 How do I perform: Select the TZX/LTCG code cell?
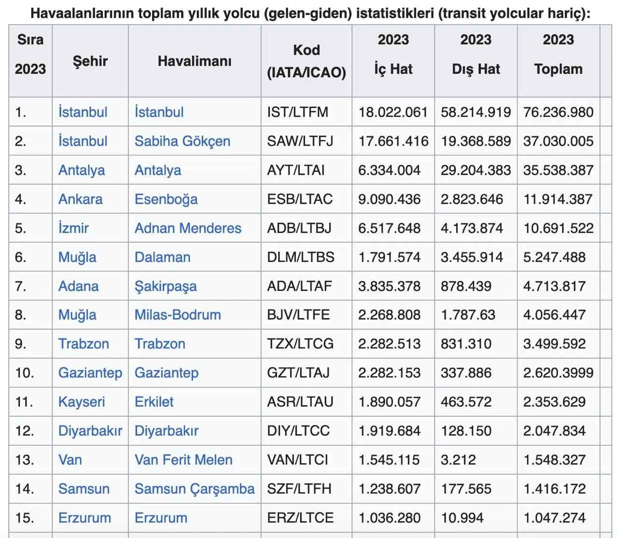pos(307,344)
